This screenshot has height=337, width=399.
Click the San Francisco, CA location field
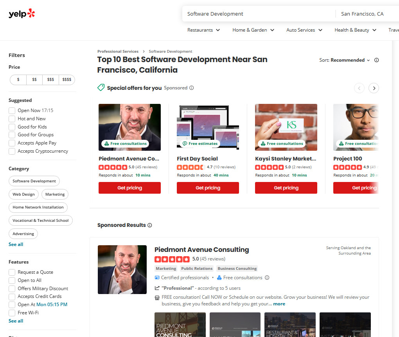tap(368, 14)
